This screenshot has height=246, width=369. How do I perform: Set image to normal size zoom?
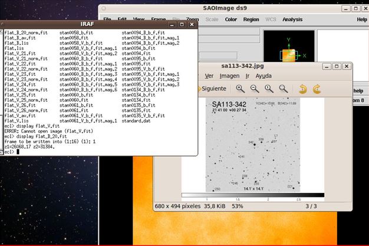(x=269, y=89)
